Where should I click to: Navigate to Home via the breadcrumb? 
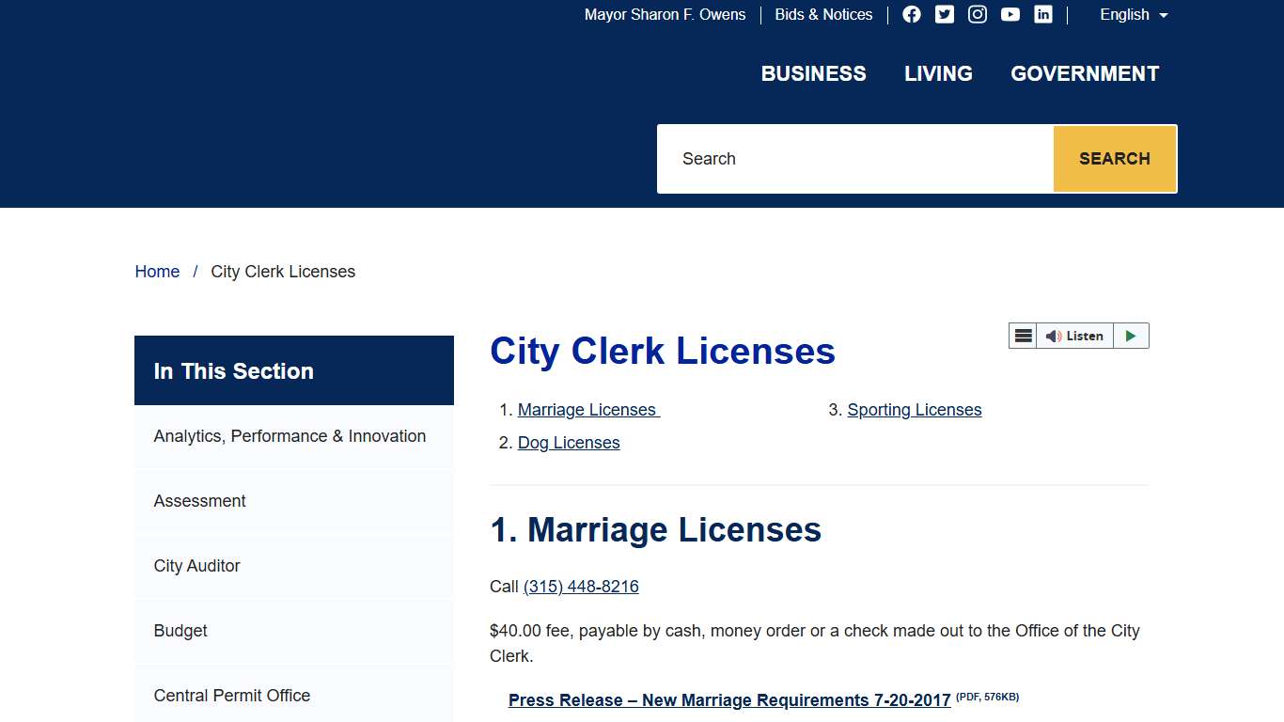click(x=157, y=271)
